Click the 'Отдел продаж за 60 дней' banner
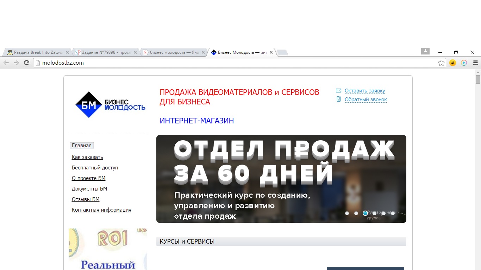This screenshot has width=481, height=270. [281, 179]
